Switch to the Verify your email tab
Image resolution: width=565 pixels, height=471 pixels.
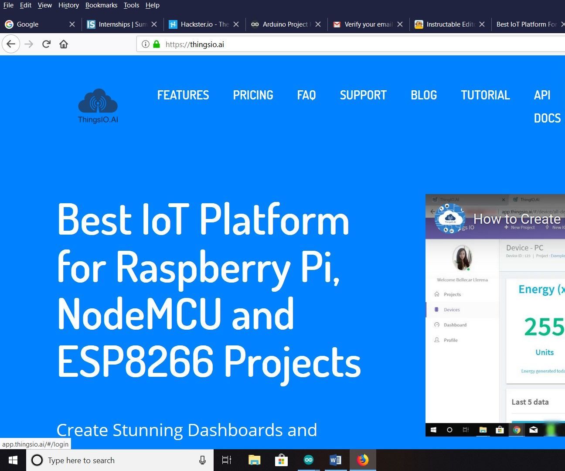pos(366,24)
